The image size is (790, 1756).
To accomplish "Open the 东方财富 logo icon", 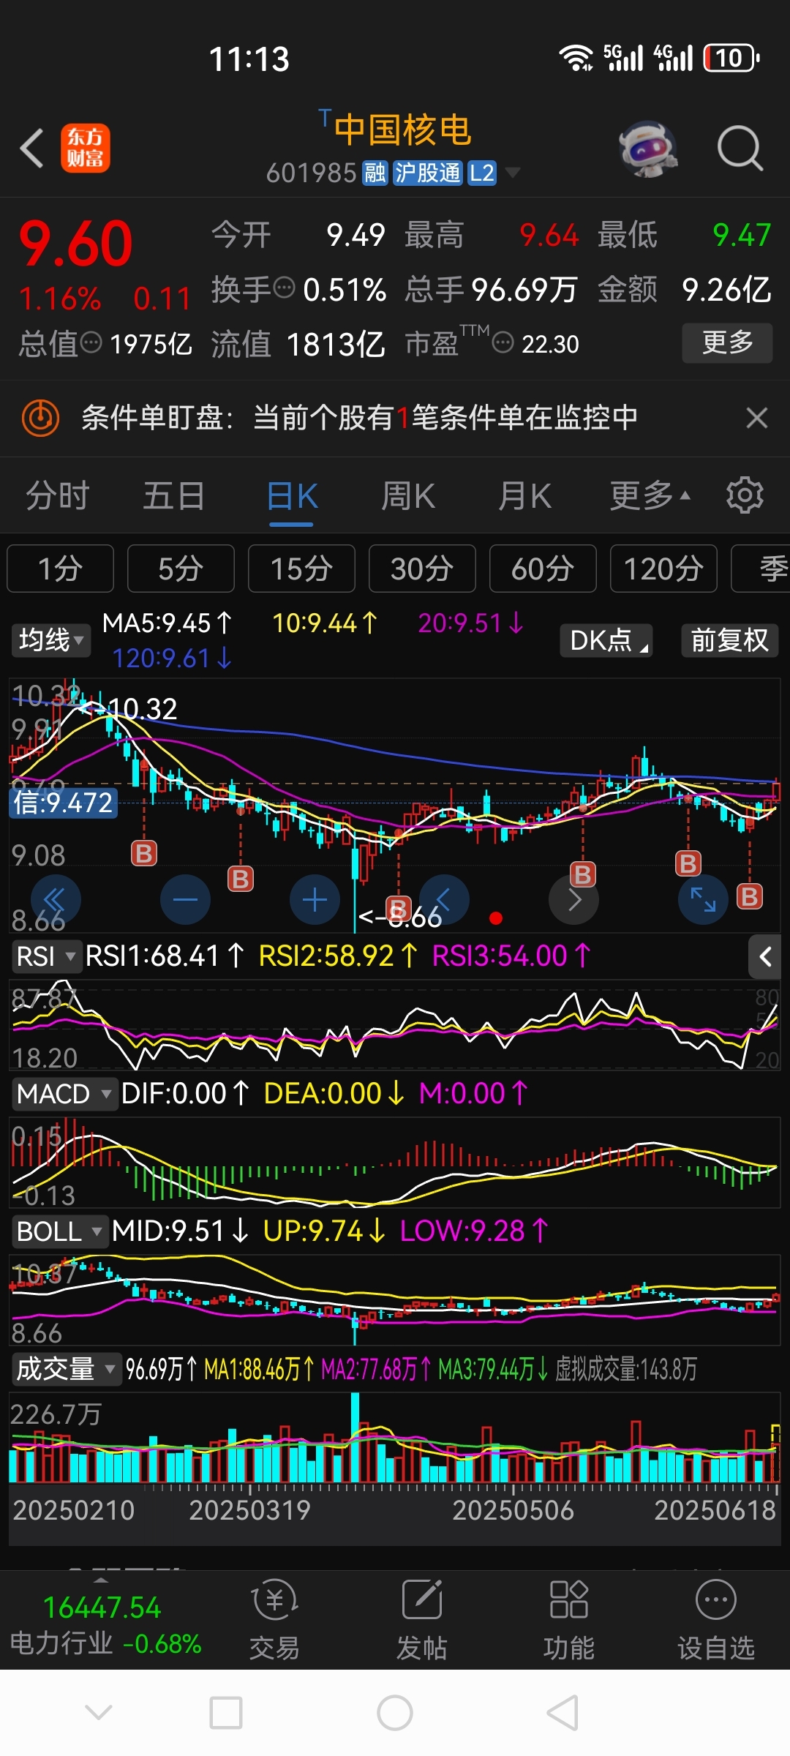I will pos(86,149).
